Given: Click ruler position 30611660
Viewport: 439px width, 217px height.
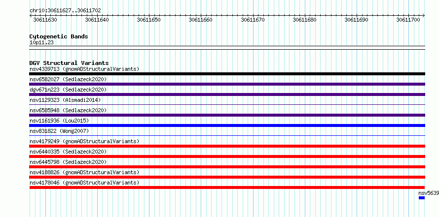Looking at the screenshot, I should [200, 20].
